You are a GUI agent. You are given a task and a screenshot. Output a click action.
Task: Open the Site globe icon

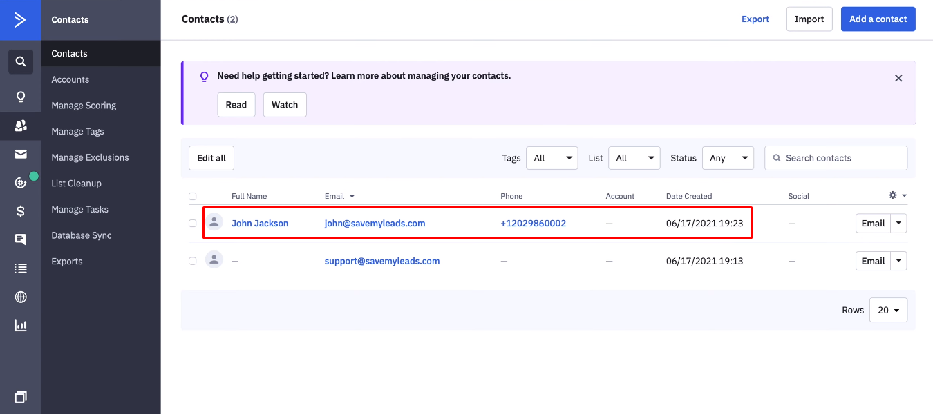pyautogui.click(x=21, y=297)
